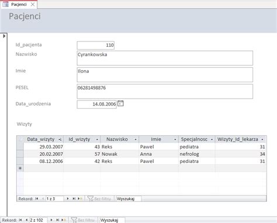Click the Data_urodzenia field label

(33, 104)
